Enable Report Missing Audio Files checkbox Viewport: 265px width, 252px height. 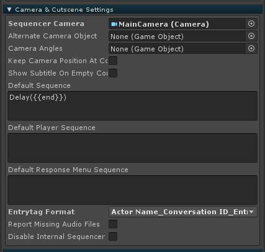(113, 224)
